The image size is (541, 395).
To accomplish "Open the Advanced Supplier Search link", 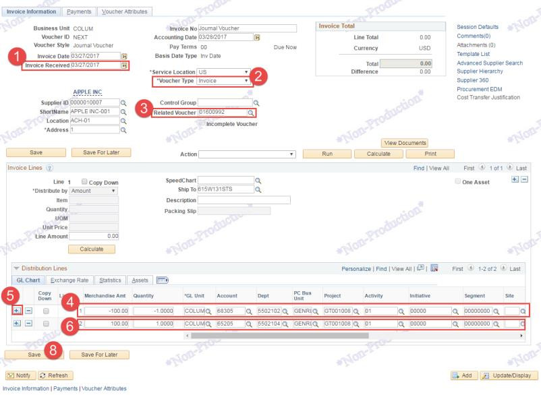I will pyautogui.click(x=490, y=63).
